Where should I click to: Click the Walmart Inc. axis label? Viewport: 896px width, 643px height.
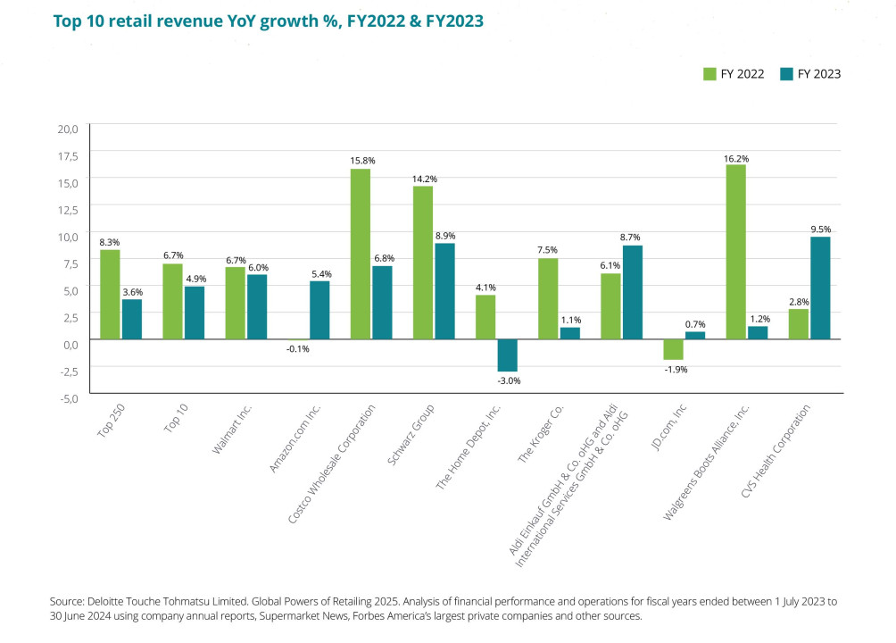[x=231, y=429]
